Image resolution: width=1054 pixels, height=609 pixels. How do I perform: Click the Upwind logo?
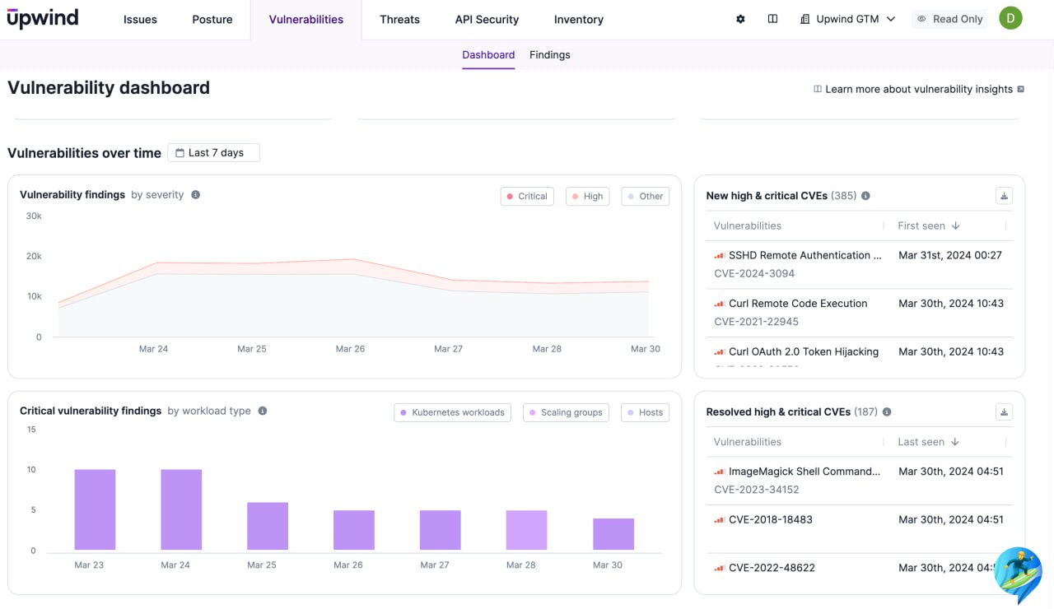43,19
